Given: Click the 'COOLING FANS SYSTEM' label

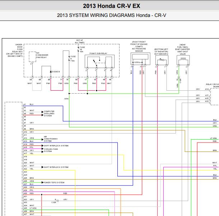Looking at the screenshot, I should click(x=51, y=150).
